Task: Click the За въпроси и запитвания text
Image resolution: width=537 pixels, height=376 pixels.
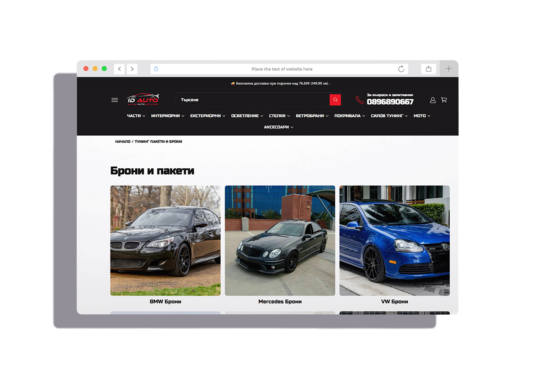Action: tap(390, 95)
